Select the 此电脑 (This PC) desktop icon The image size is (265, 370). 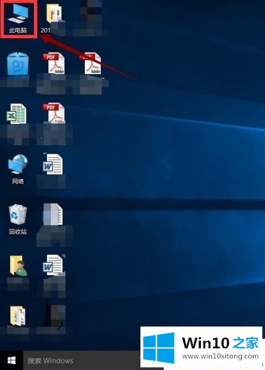pos(18,19)
